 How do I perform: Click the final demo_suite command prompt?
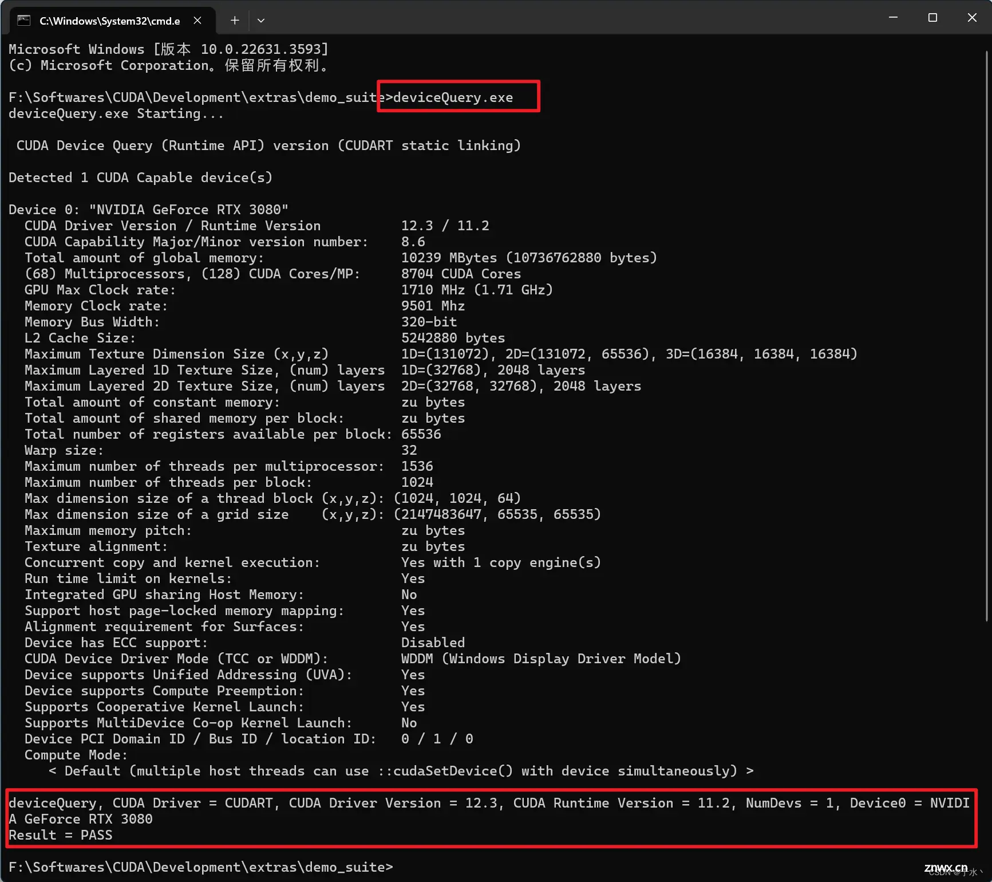tap(201, 867)
